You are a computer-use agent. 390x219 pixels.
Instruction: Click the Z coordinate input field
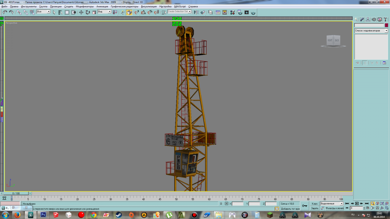point(271,204)
